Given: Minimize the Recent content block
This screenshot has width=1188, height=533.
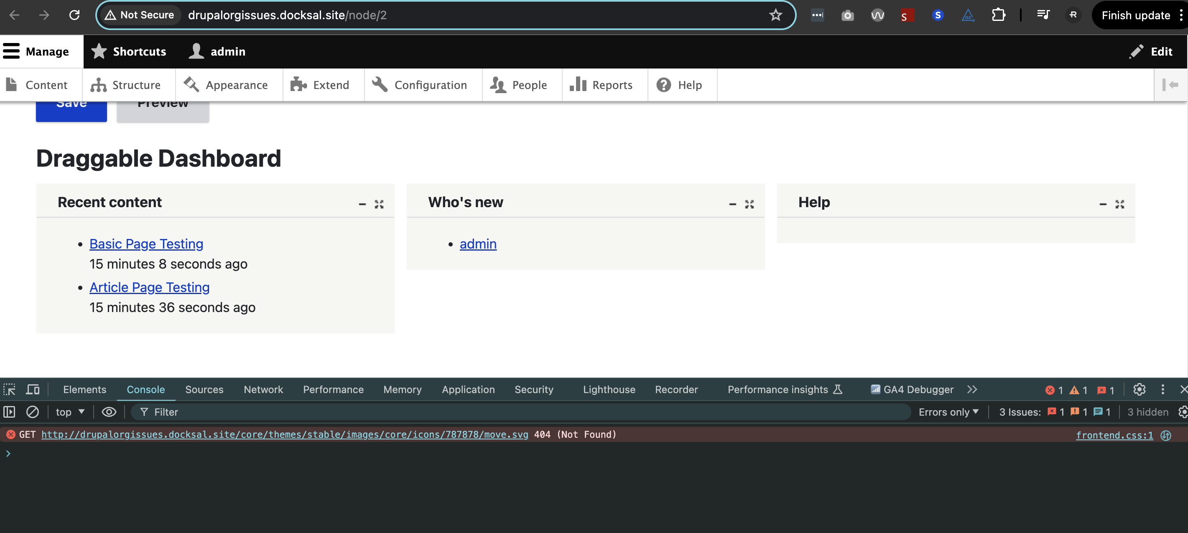Looking at the screenshot, I should 362,204.
